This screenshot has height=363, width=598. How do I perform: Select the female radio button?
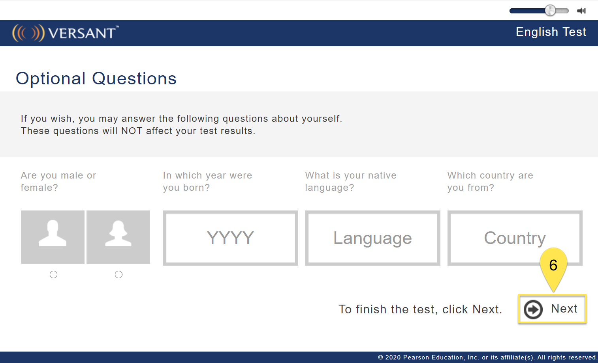118,275
